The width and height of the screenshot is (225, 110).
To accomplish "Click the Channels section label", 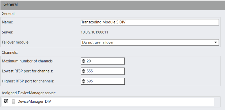I will point(10,52).
